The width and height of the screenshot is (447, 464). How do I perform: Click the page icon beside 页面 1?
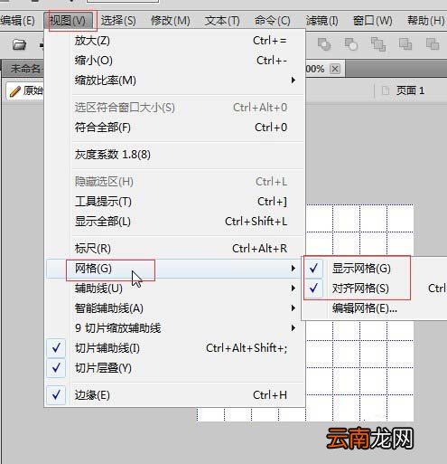pyautogui.click(x=385, y=90)
